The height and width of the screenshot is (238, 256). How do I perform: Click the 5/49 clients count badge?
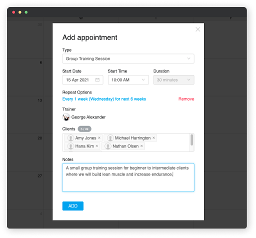(x=84, y=129)
